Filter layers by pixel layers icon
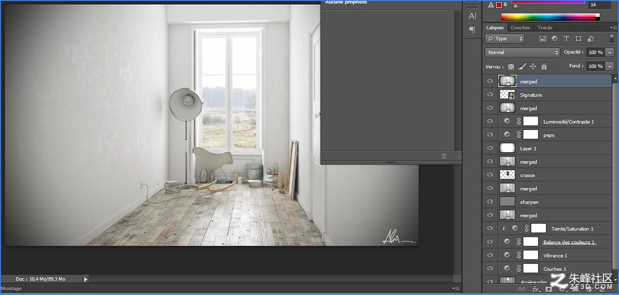Screen dimensions: 619x295 (543, 39)
